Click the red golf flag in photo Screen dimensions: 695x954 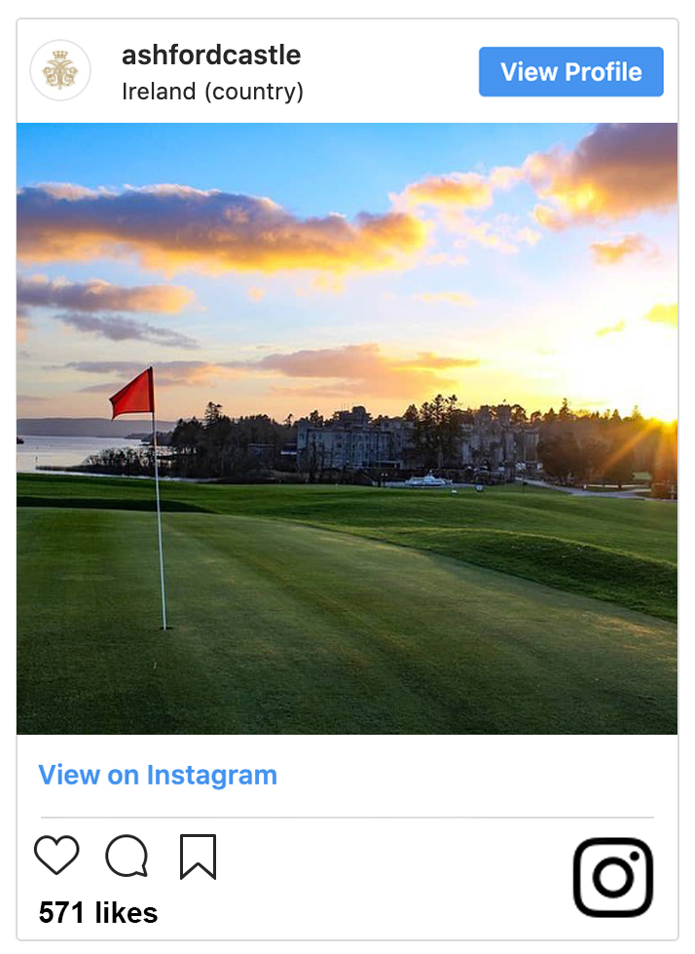[133, 394]
